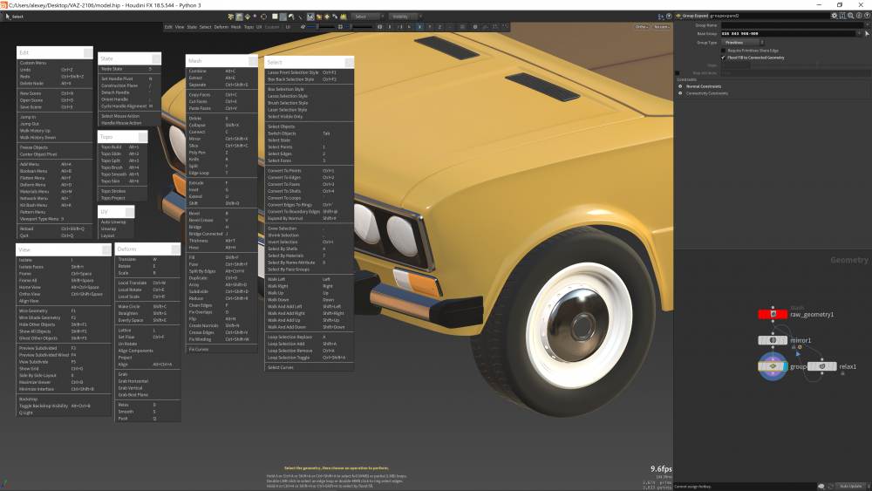Expand the Normal Constraints section

click(680, 86)
